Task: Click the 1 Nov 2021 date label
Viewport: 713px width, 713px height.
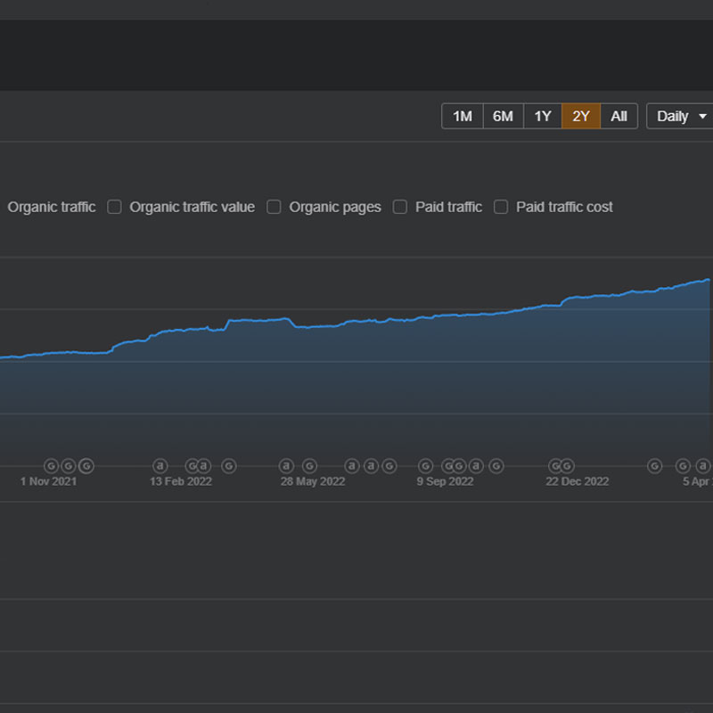Action: pos(49,481)
